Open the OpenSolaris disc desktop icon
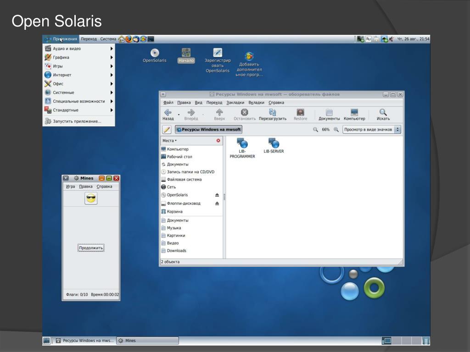The width and height of the screenshot is (470, 352). (x=155, y=55)
